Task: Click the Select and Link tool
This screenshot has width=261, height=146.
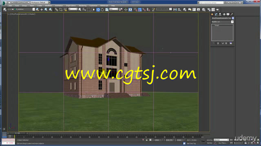Action: pyautogui.click(x=56, y=10)
